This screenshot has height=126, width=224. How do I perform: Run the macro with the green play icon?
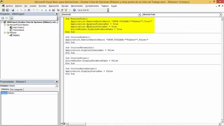pos(42,10)
